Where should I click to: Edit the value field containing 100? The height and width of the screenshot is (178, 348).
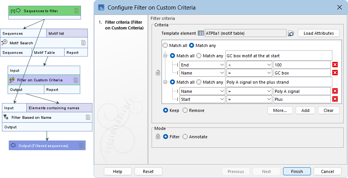point(302,65)
